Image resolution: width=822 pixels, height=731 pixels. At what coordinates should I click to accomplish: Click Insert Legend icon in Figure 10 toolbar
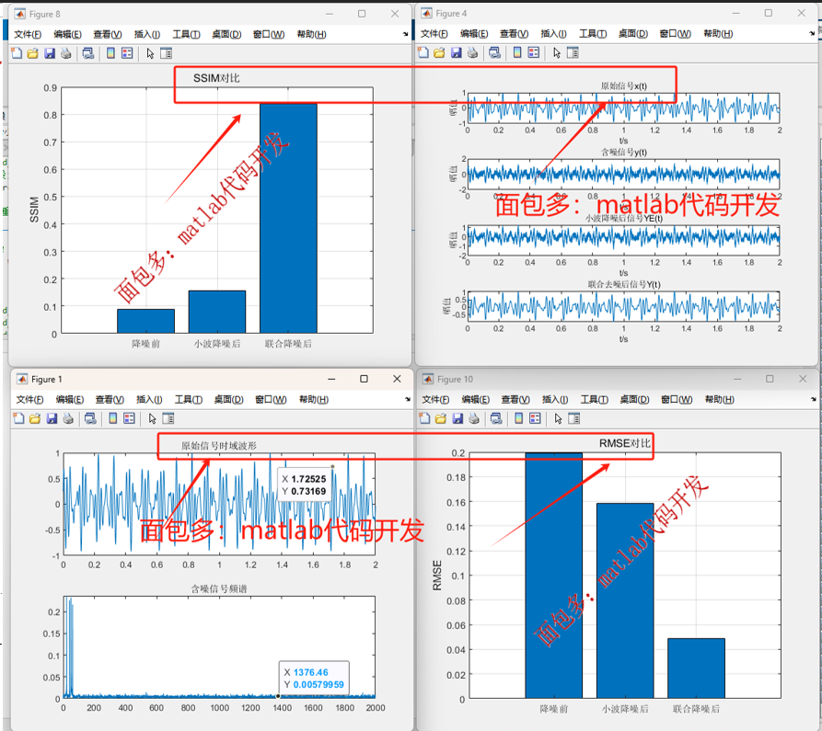535,418
